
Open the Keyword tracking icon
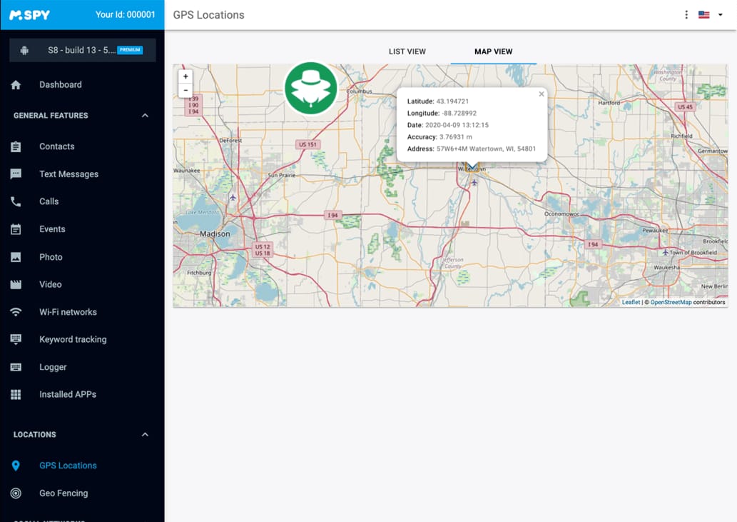point(16,339)
